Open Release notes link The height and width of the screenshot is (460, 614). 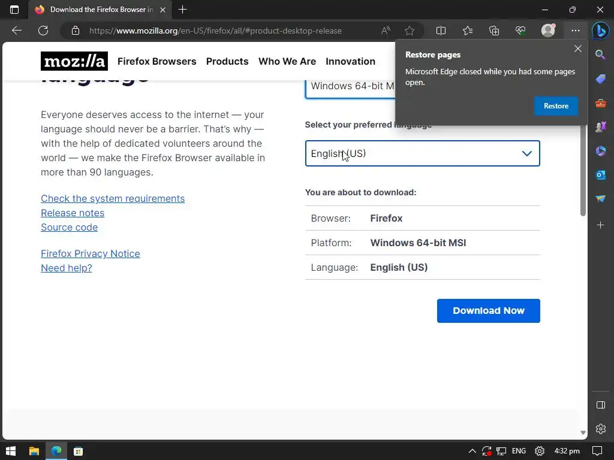point(73,213)
